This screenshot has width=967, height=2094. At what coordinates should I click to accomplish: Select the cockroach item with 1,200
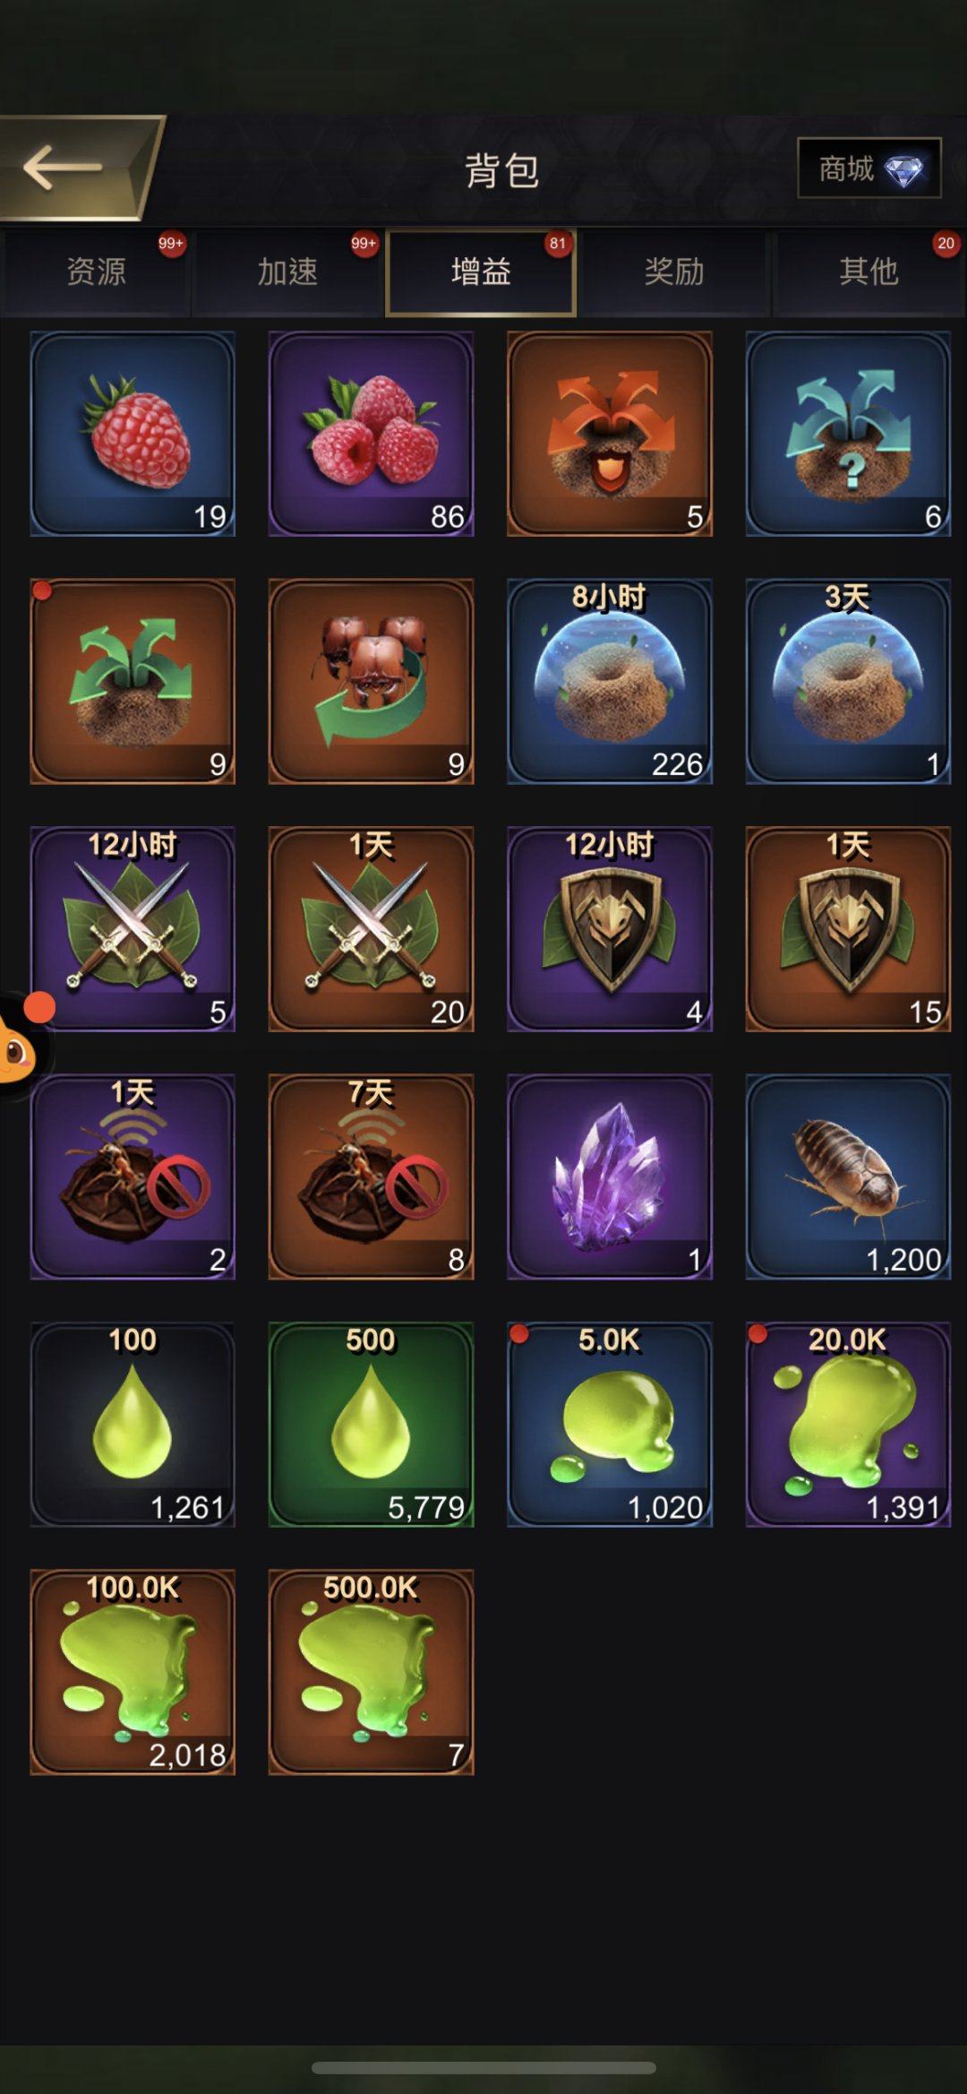(x=848, y=1176)
